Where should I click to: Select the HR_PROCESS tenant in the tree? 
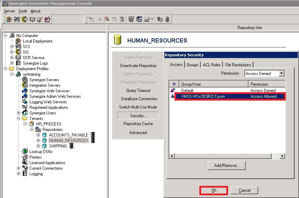pyautogui.click(x=48, y=124)
